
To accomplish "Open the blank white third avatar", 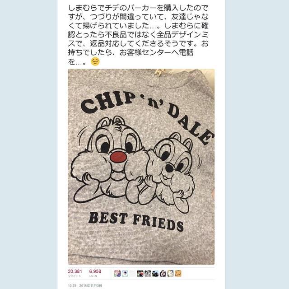I will pyautogui.click(x=132, y=274).
